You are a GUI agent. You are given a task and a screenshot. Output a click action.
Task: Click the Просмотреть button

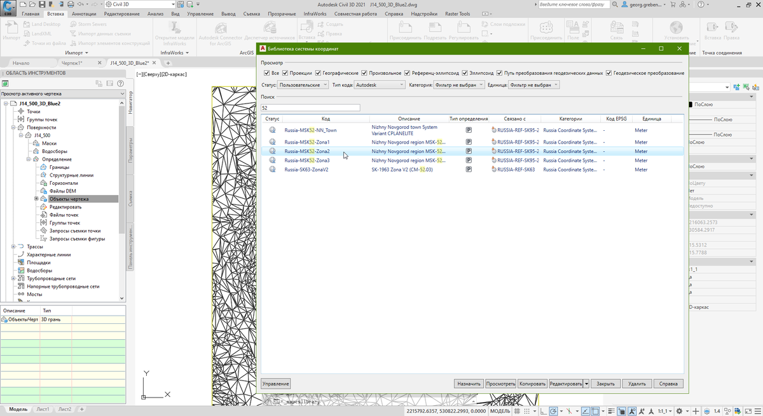[500, 384]
